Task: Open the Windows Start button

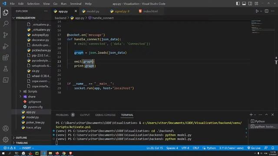Action: [3, 153]
